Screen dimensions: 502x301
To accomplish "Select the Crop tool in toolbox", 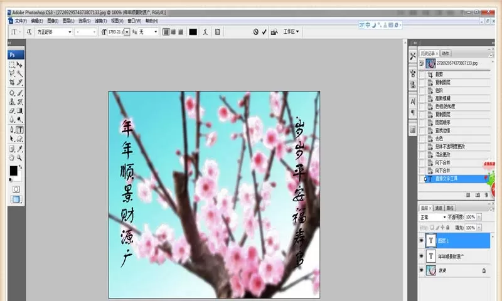I will click(x=12, y=83).
